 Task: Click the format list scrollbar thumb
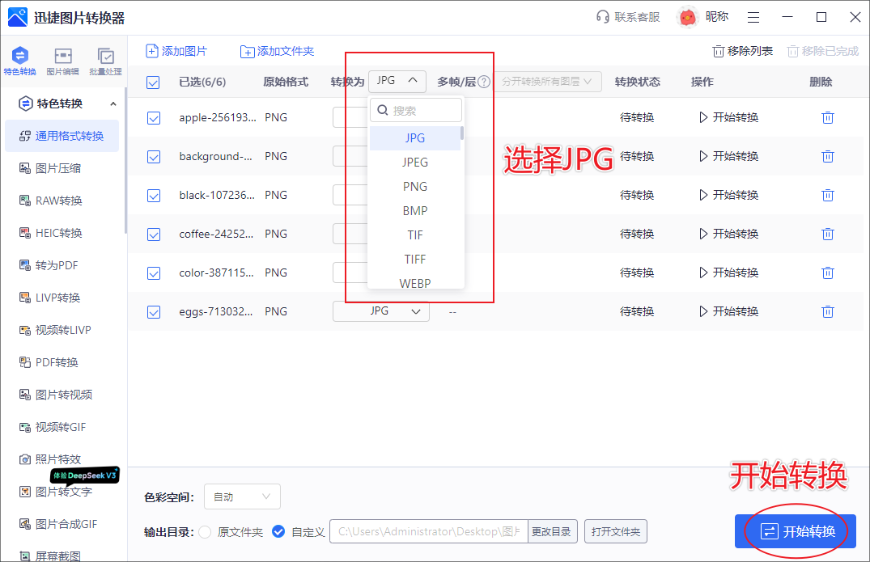point(461,133)
